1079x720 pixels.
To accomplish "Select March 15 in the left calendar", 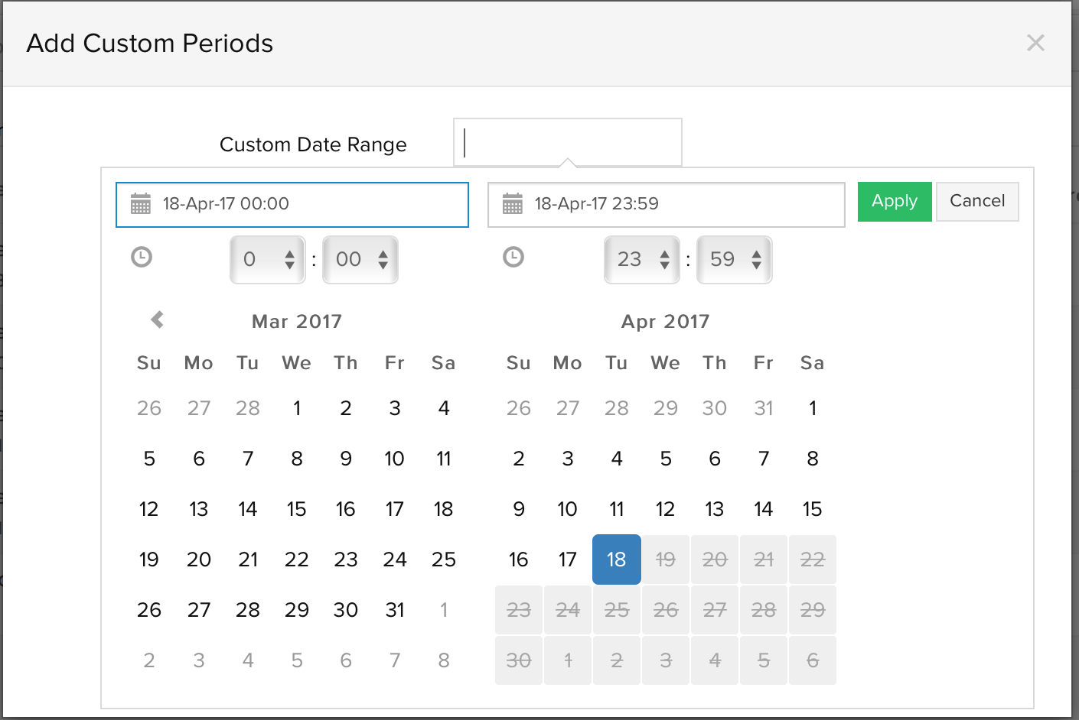I will click(x=297, y=508).
